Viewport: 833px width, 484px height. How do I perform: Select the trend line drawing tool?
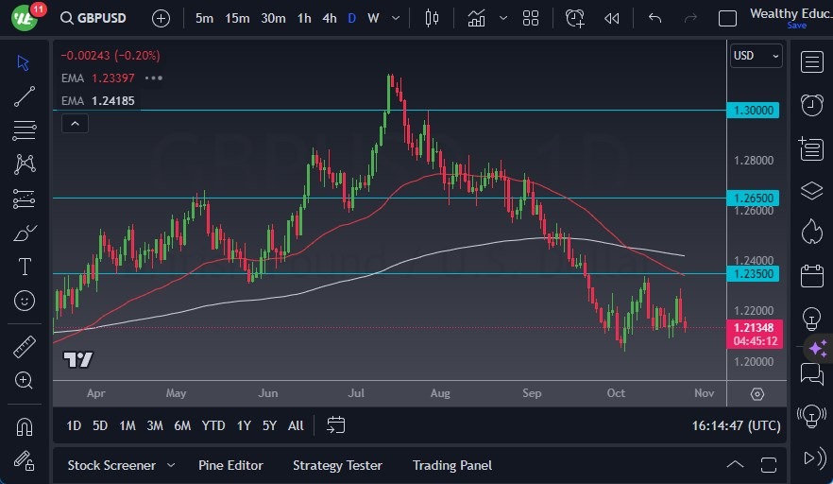(x=25, y=95)
